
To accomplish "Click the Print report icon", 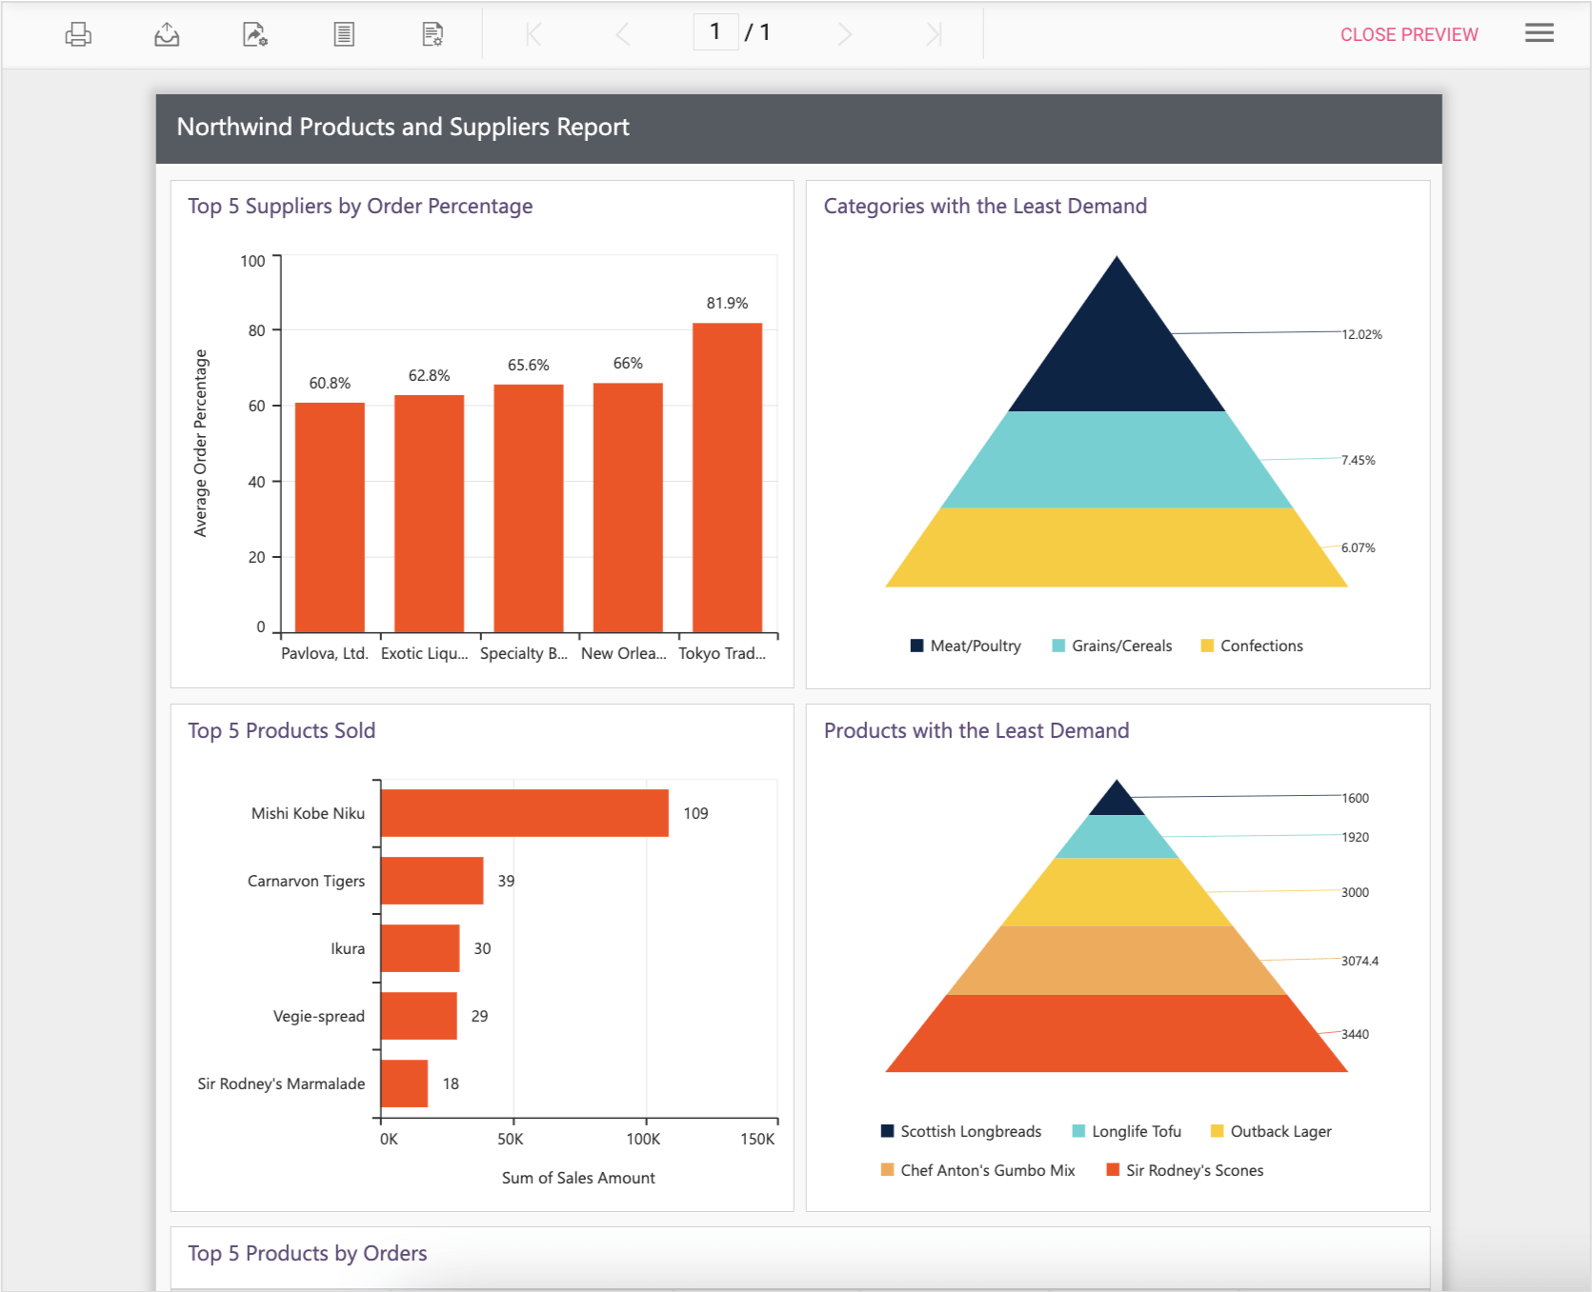I will pos(78,35).
